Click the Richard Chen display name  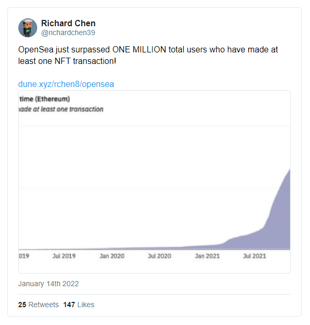click(x=69, y=23)
